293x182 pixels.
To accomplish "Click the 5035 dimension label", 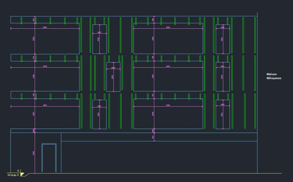I will coord(168,105).
